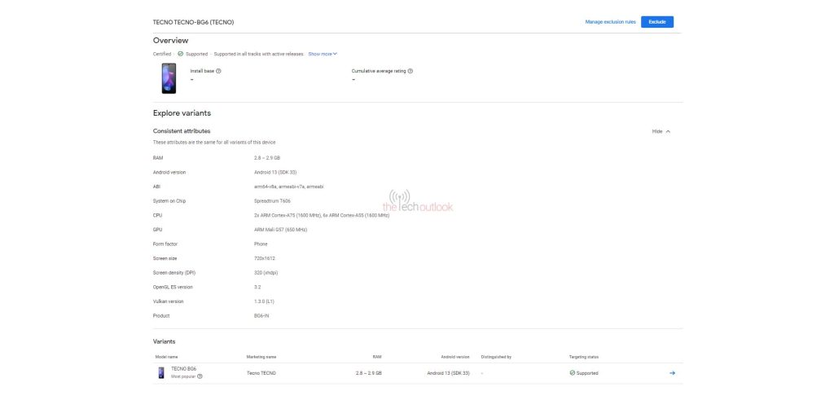Open variant details with the right arrow

point(672,373)
